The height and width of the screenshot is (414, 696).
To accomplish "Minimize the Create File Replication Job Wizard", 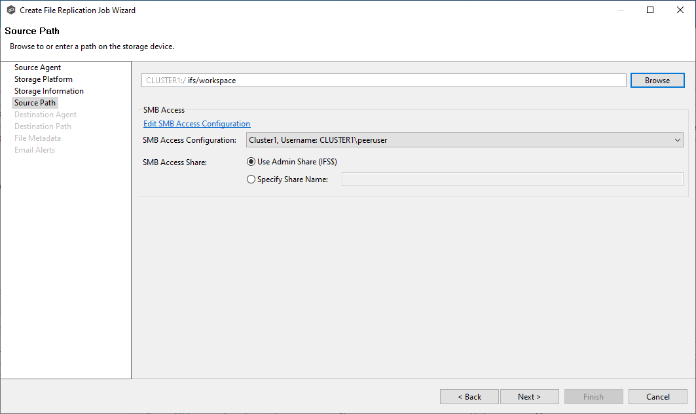I will click(x=619, y=10).
